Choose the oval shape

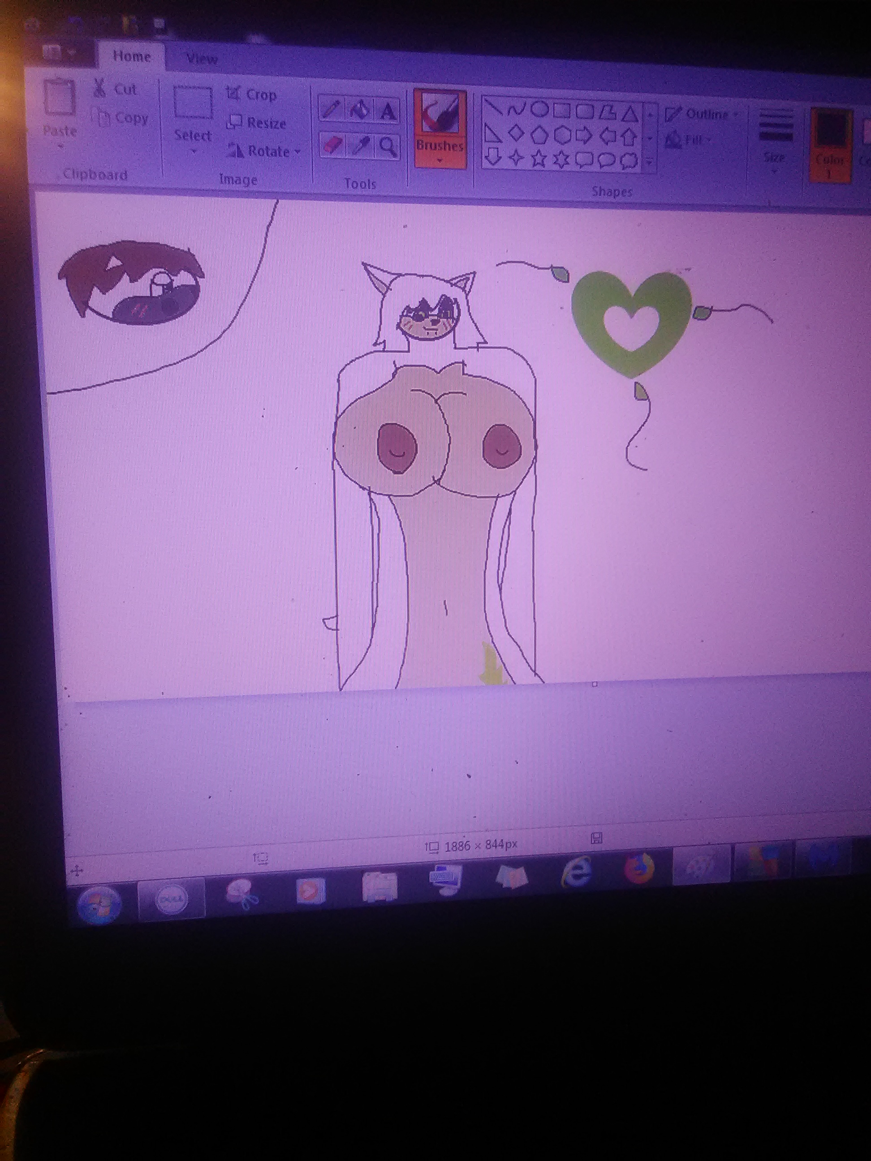539,110
